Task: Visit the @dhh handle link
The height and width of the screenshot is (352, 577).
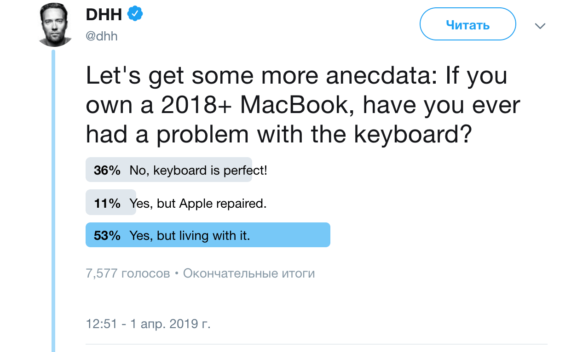Action: coord(102,36)
